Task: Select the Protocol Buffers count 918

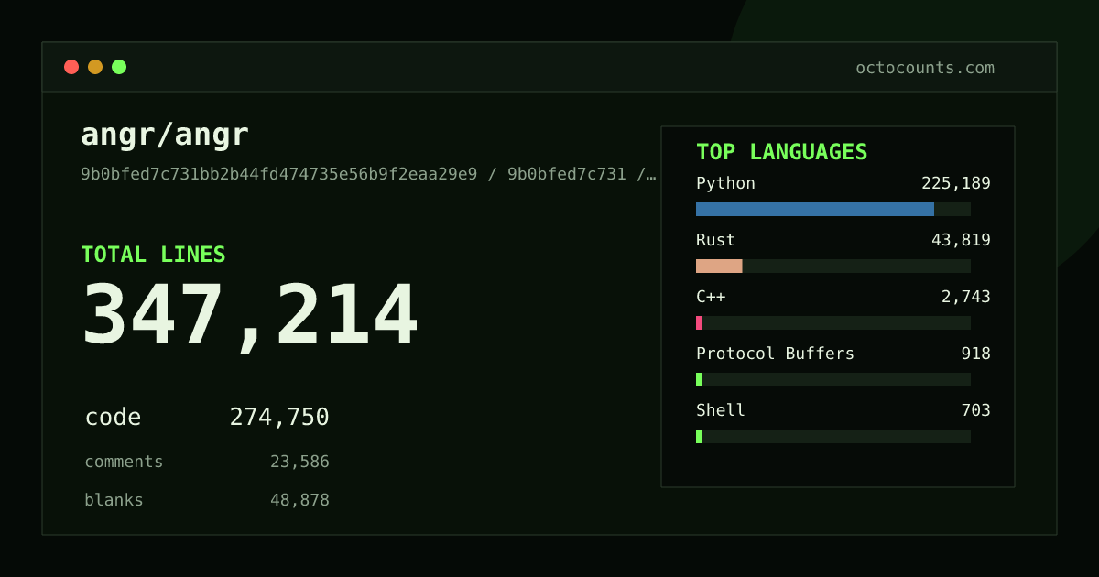Action: click(976, 354)
